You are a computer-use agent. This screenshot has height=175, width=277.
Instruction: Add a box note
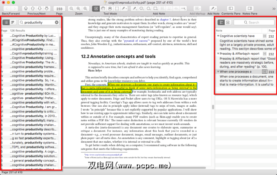coord(155,9)
